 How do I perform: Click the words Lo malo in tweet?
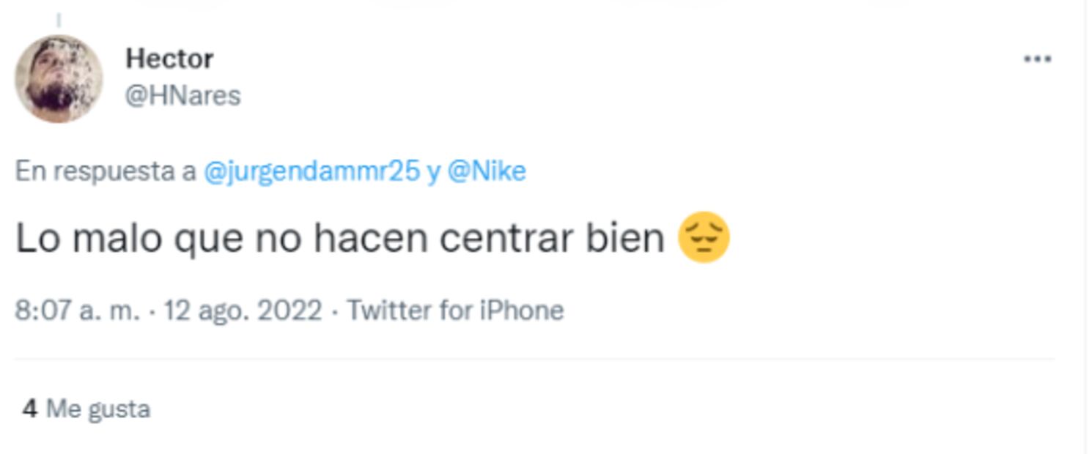88,239
